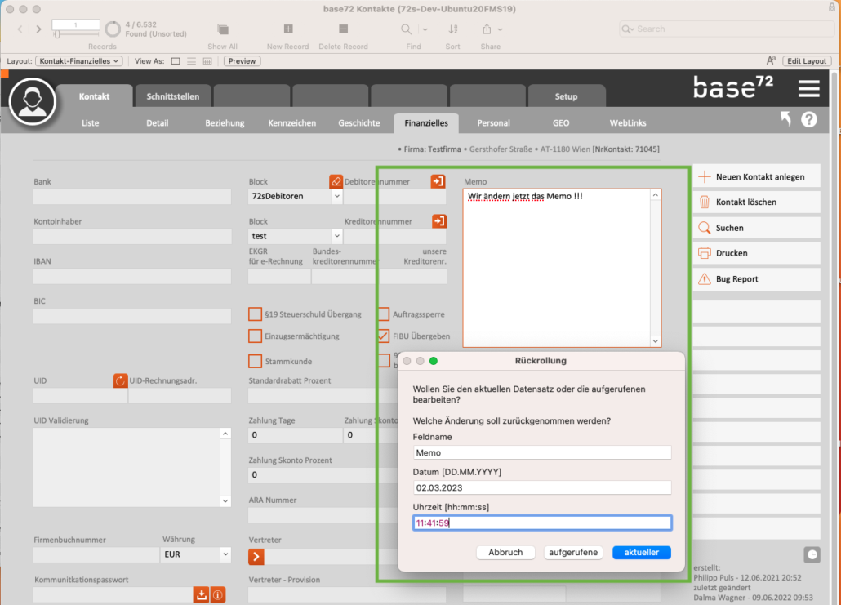The image size is (841, 605).
Task: Click the Uhrzeit input field
Action: point(541,523)
